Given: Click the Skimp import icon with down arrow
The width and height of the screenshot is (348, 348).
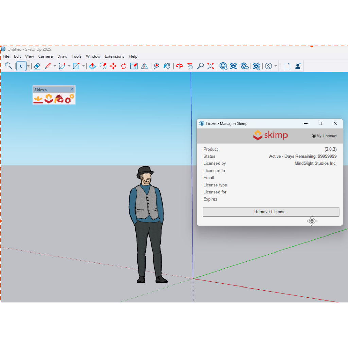Looking at the screenshot, I should pyautogui.click(x=38, y=99).
